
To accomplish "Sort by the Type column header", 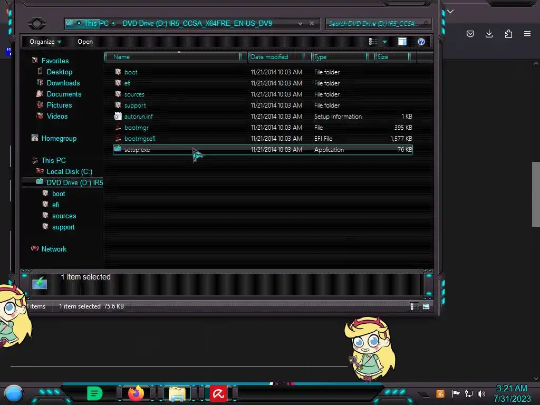I will coord(339,57).
